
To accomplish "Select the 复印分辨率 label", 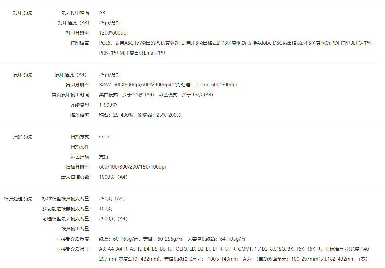I will pos(77,85).
